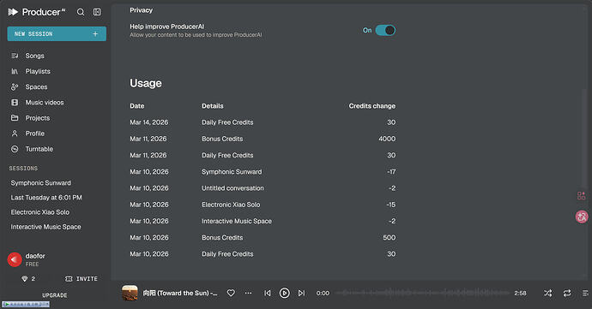
Task: Turn off Help improve ProducerAI toggle
Action: [385, 30]
